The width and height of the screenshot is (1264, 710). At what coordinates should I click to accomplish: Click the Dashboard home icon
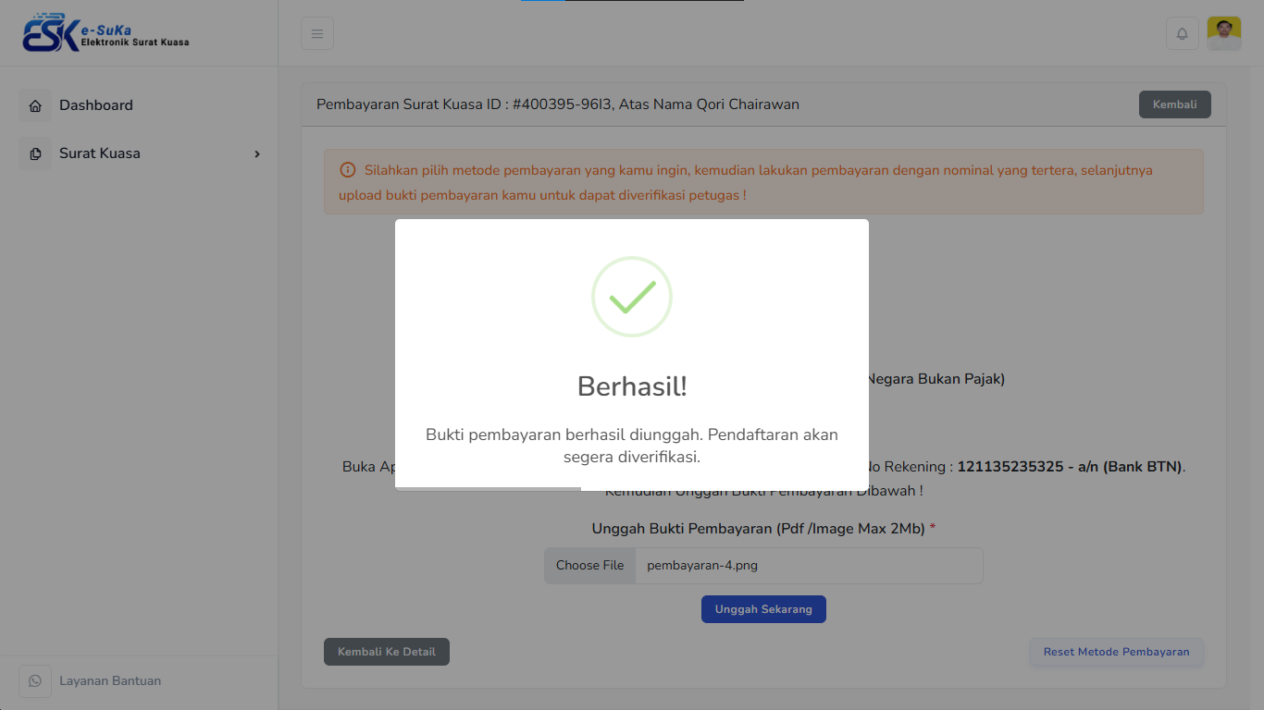pyautogui.click(x=35, y=105)
